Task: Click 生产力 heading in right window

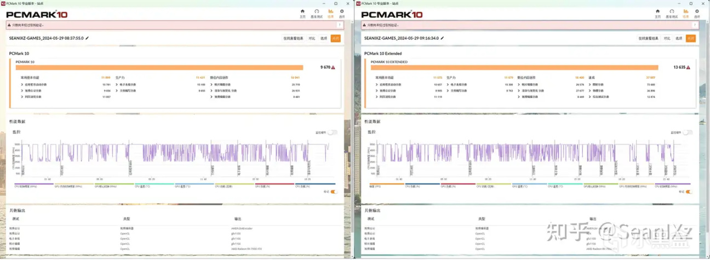Action: [450, 78]
